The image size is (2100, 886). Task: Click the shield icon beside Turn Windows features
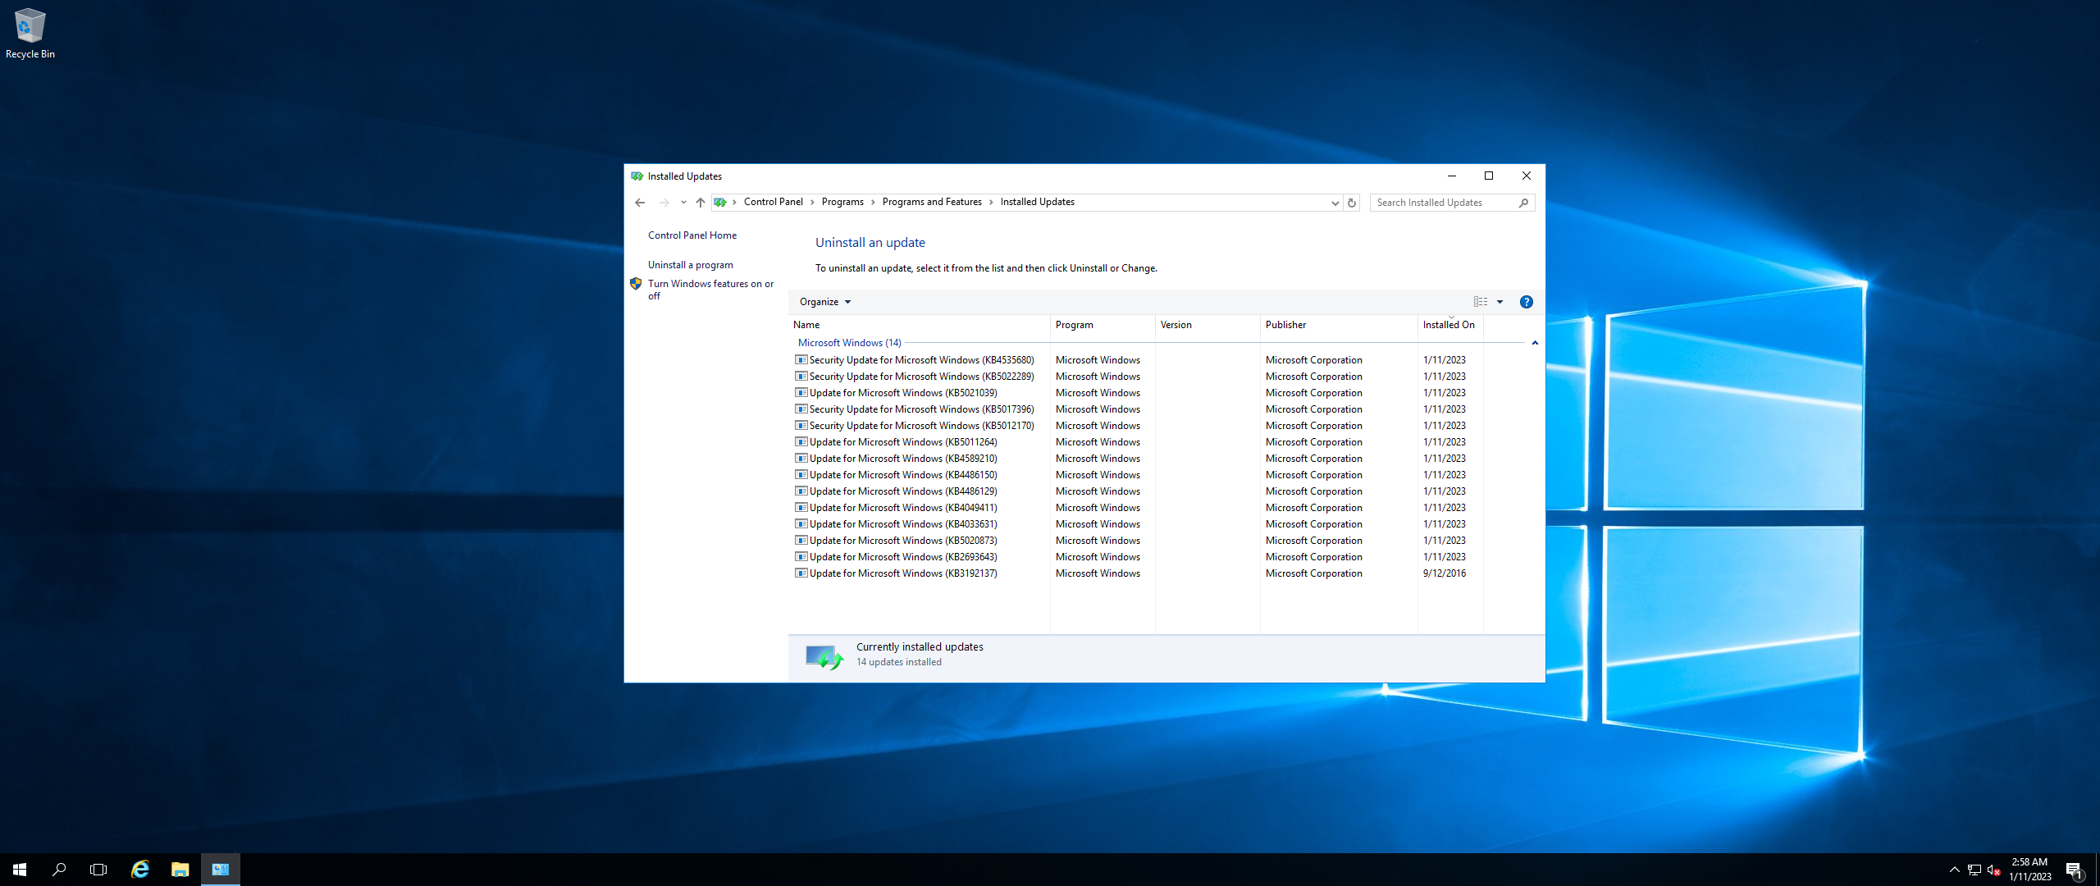pyautogui.click(x=636, y=284)
